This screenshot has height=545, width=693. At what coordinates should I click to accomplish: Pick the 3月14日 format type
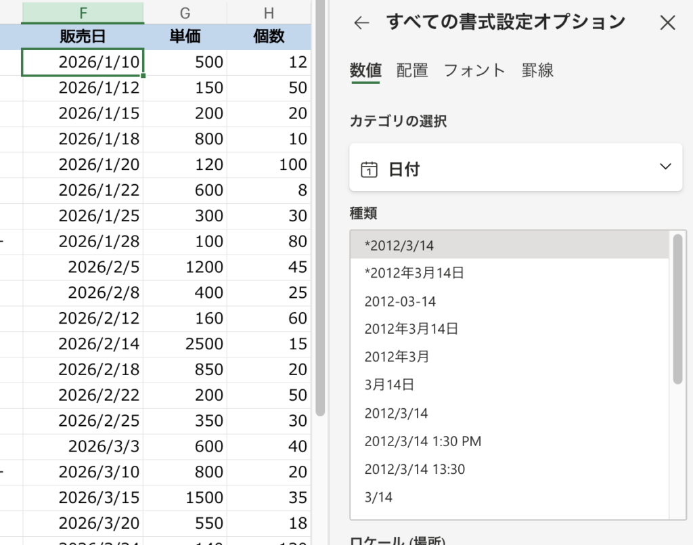coord(389,385)
